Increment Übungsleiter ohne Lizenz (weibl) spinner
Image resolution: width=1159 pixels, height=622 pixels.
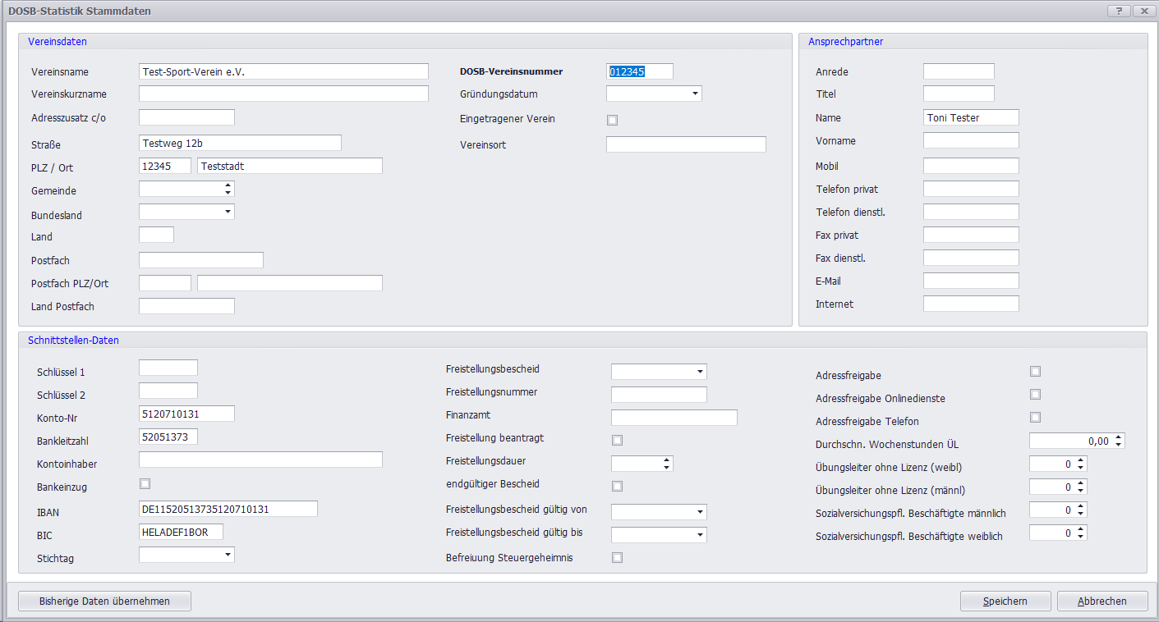coord(1081,460)
